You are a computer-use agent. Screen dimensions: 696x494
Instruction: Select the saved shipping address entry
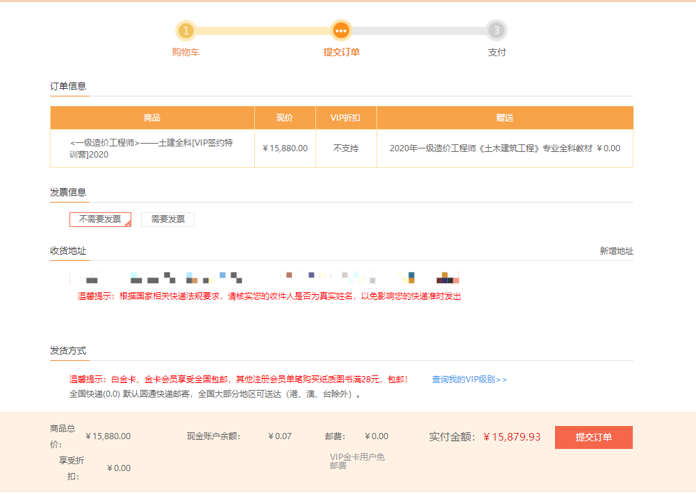point(264,278)
